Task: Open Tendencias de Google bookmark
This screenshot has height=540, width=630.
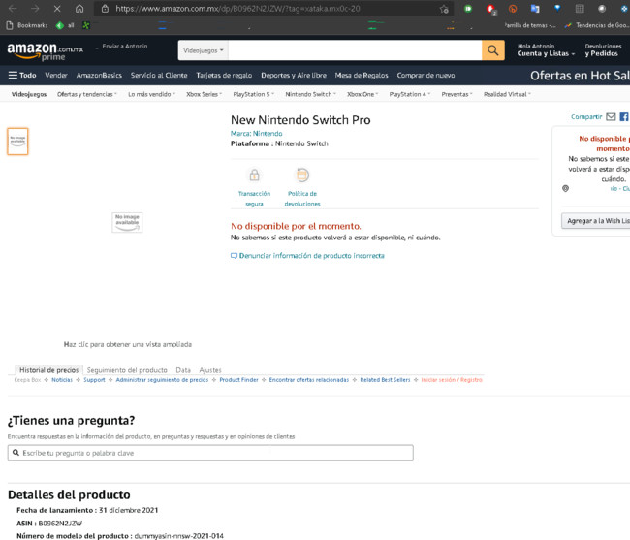Action: pyautogui.click(x=597, y=25)
